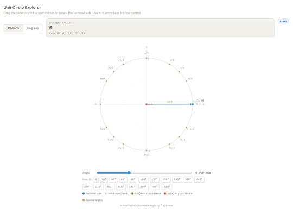This screenshot has height=220, width=293.
Task: Click the 5π/6 special angle dot
Action: [x=106, y=81]
